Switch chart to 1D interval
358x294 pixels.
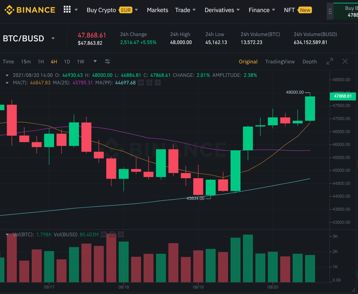coord(67,62)
